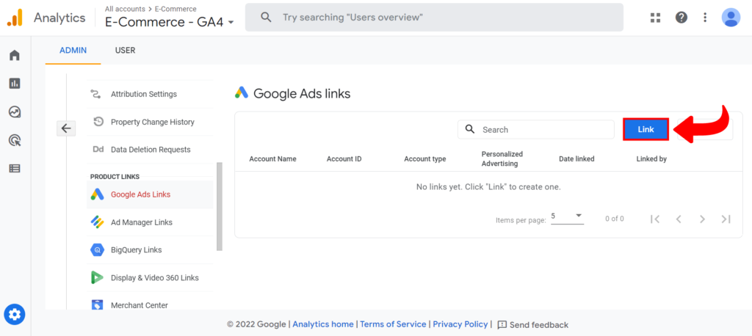Open the Privacy Policy link
Viewport: 752px width, 336px height.
(x=460, y=324)
